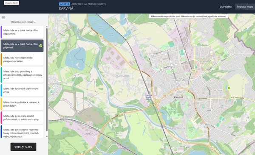The width and height of the screenshot is (255, 155).
Task: Open the Skupiny karet label
Action: pyautogui.click(x=11, y=3)
